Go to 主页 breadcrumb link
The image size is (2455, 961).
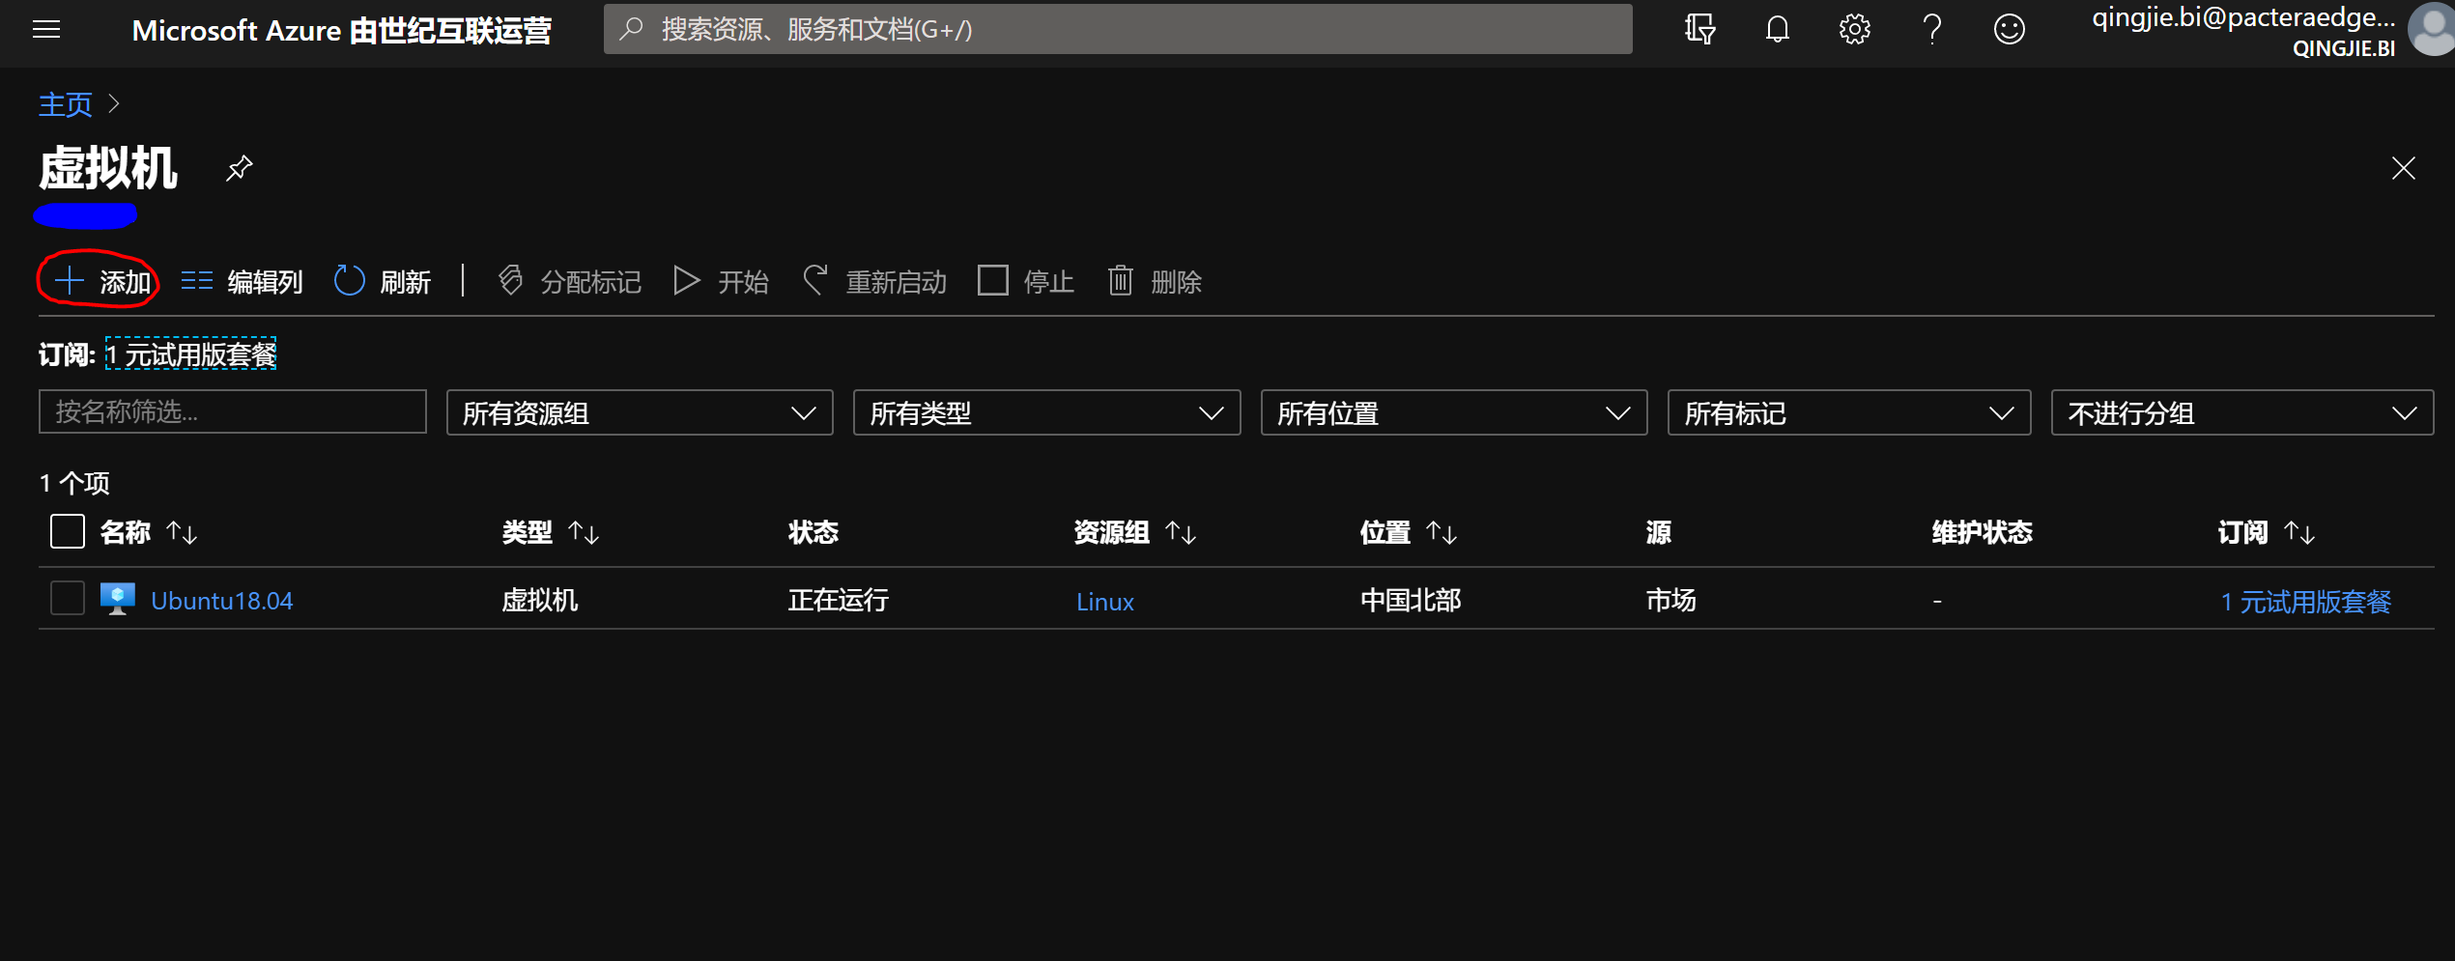pyautogui.click(x=66, y=104)
